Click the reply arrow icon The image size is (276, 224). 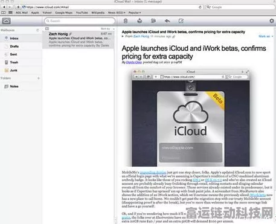pyautogui.click(x=167, y=21)
